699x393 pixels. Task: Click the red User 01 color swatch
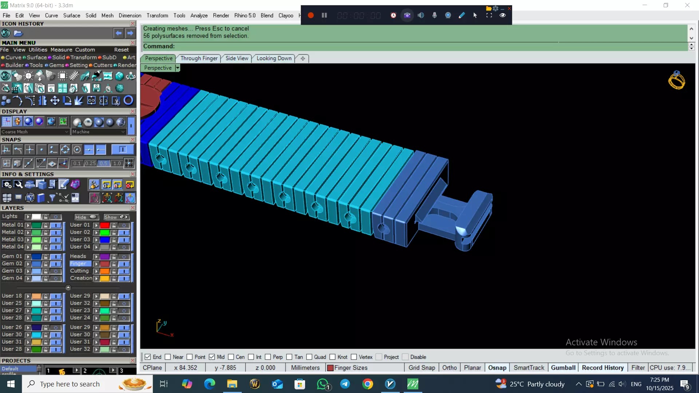[105, 225]
